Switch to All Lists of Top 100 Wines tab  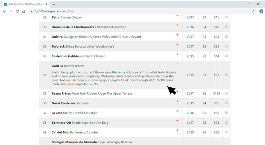tap(25, 4)
